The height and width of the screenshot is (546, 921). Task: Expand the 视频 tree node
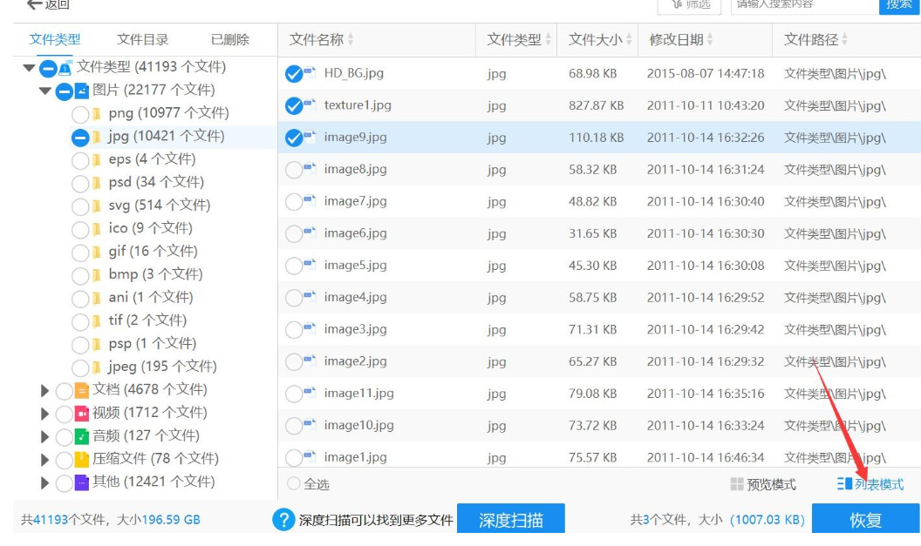[x=45, y=413]
